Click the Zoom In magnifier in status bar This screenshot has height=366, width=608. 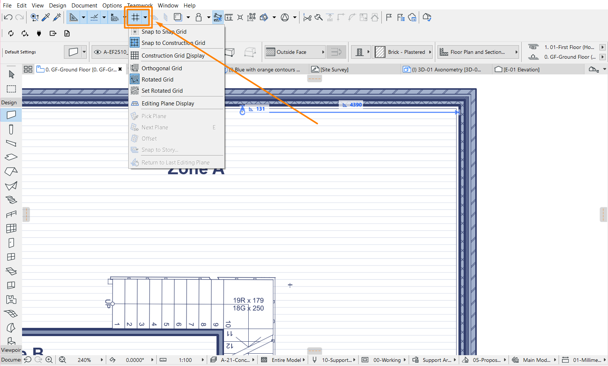[x=49, y=360]
